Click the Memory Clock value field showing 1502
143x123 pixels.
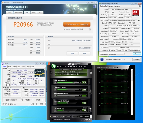pos(84,103)
